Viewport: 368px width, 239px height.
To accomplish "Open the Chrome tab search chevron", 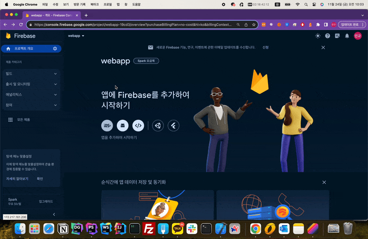I will (x=362, y=15).
